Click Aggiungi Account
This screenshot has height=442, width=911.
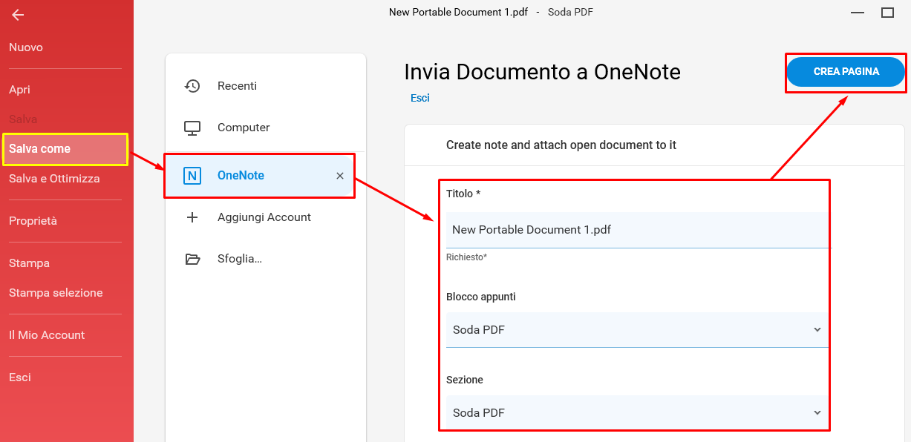point(264,217)
